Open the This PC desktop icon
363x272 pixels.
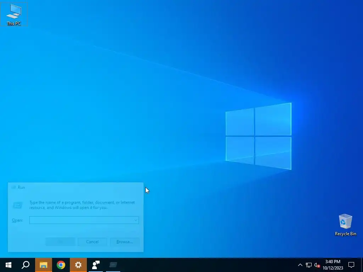tap(14, 14)
